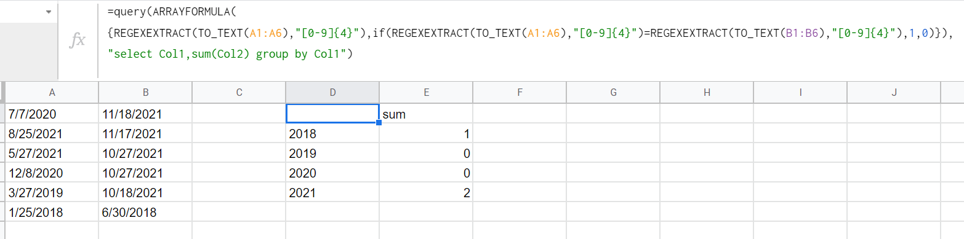This screenshot has height=239, width=964.
Task: Click cell containing 11/18/2021
Action: 145,114
